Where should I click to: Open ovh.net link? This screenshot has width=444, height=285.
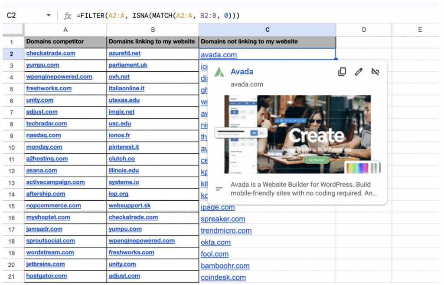(x=119, y=76)
